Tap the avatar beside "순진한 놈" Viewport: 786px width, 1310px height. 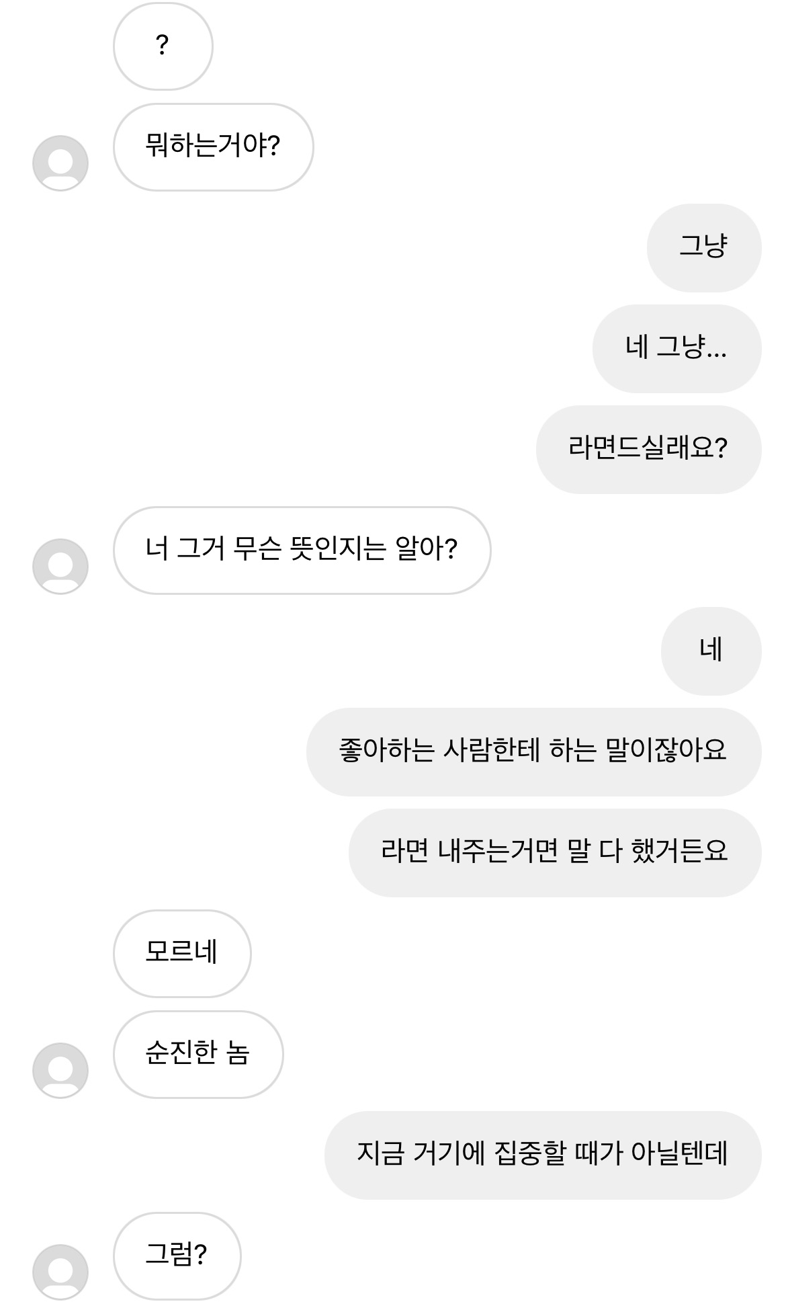point(60,1071)
